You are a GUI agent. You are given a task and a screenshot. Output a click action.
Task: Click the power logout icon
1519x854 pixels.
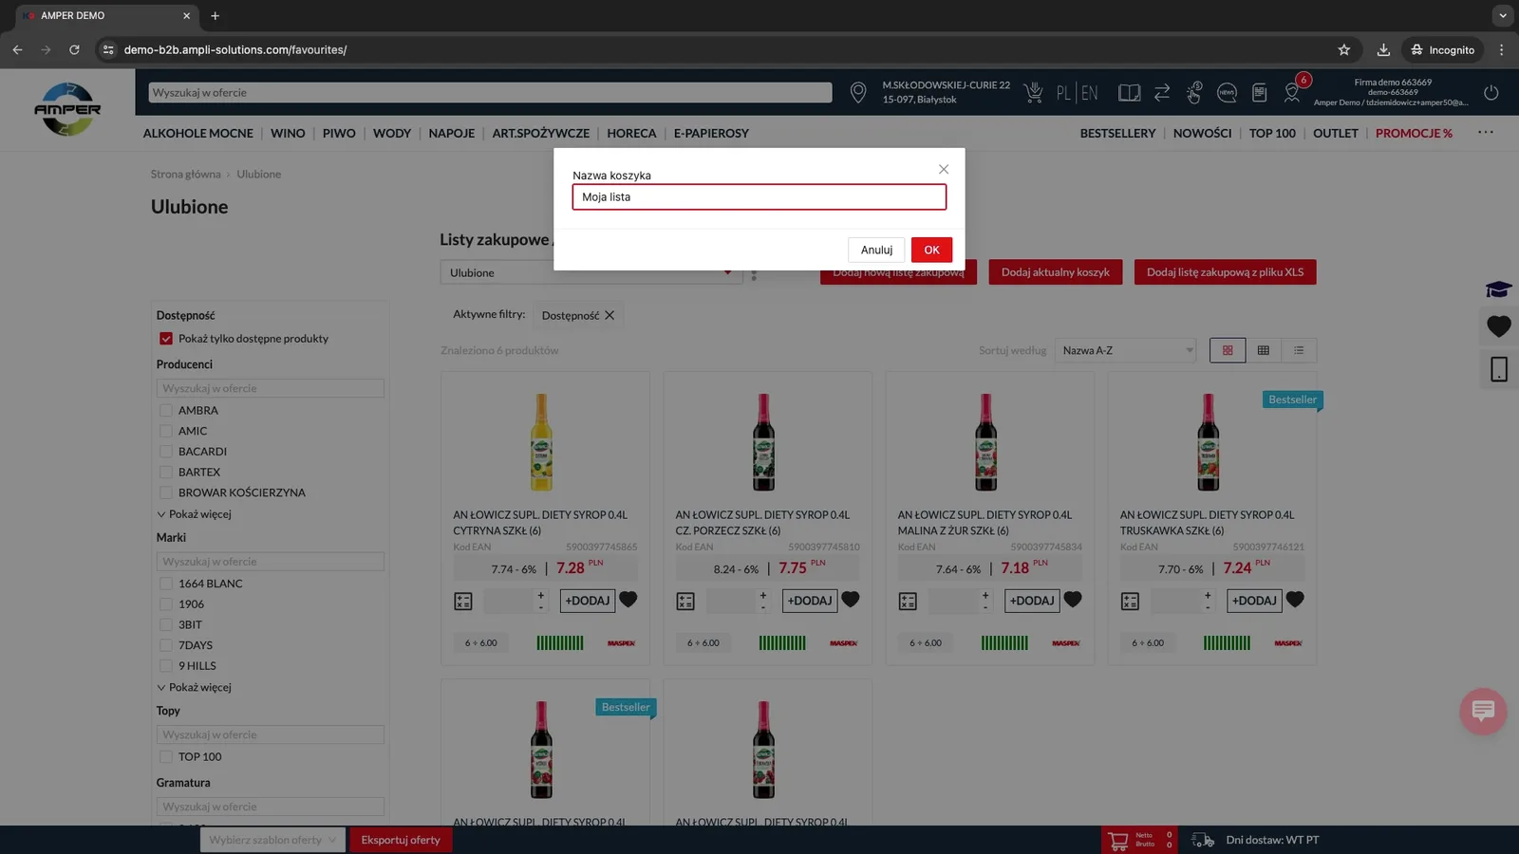pos(1491,92)
